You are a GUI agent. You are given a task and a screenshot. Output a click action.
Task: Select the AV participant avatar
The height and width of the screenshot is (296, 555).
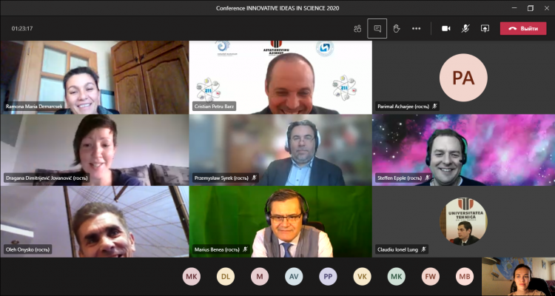coord(294,277)
